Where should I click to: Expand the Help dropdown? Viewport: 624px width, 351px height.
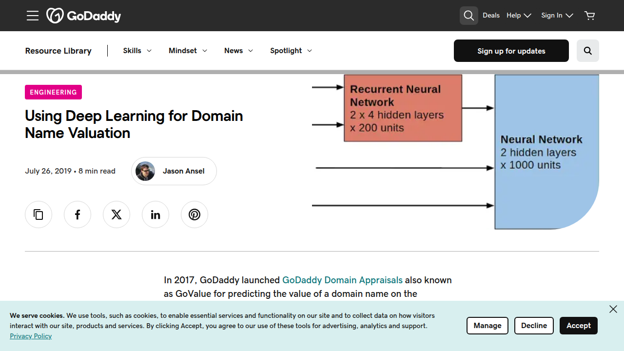[x=519, y=16]
